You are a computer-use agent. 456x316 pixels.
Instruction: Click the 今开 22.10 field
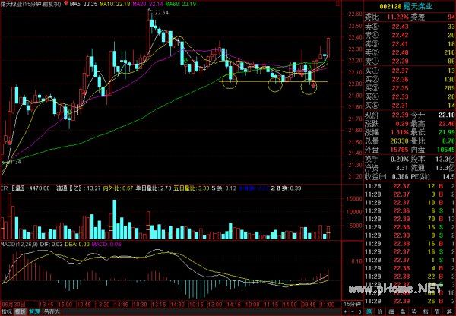(x=433, y=115)
